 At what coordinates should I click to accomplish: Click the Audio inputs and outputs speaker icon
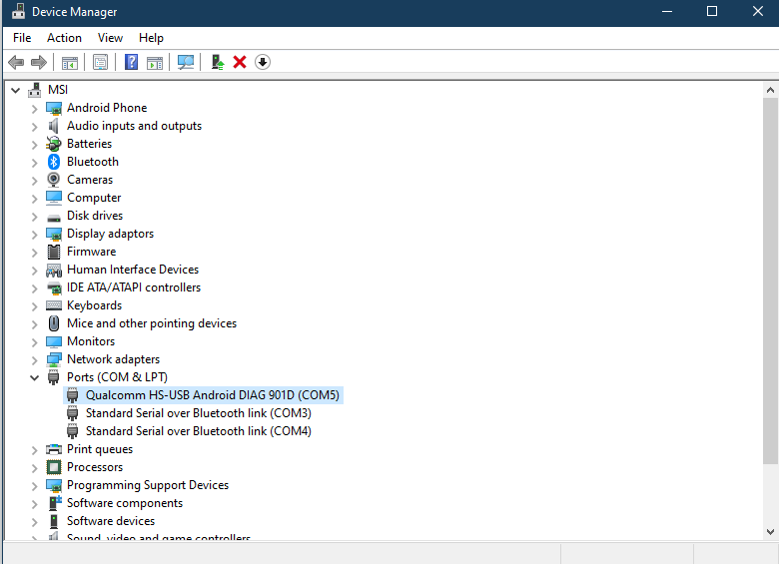(x=54, y=126)
